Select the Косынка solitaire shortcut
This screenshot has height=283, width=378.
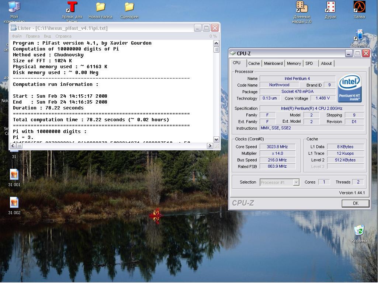point(359,38)
